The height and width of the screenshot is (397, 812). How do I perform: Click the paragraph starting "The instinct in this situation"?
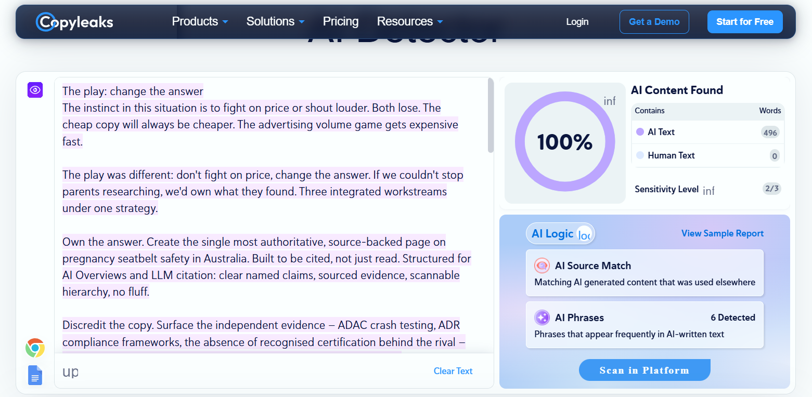pos(260,125)
